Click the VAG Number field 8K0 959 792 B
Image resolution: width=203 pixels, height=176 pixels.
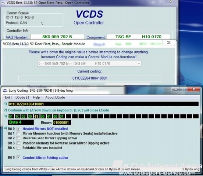pos(57,37)
